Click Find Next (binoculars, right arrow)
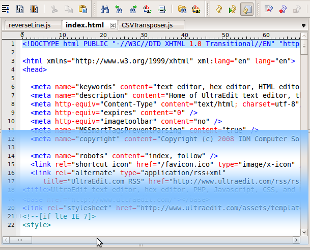310x250 pixels. [133, 9]
